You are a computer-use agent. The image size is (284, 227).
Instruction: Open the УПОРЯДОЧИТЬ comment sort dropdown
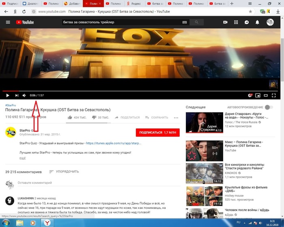pos(64,172)
